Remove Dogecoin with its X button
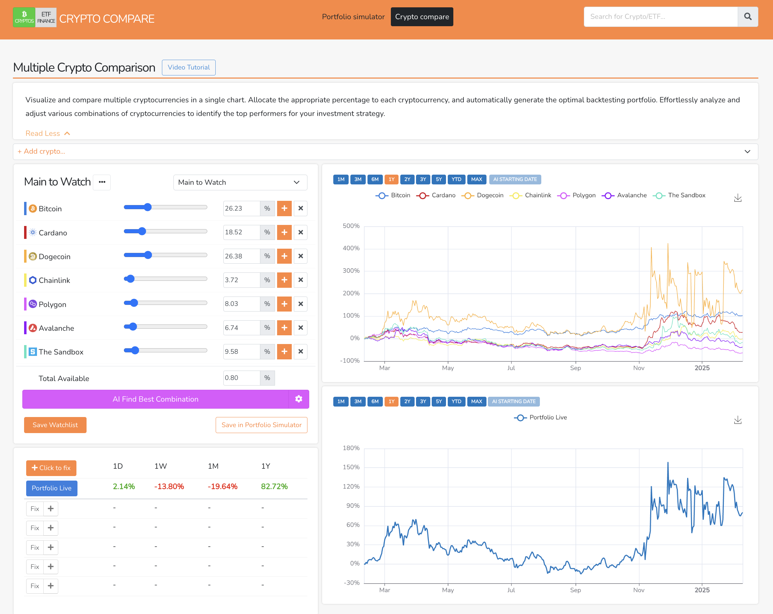The height and width of the screenshot is (614, 773). (x=300, y=256)
